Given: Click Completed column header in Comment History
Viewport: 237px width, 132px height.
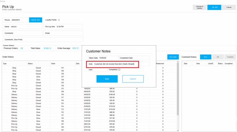Looking at the screenshot, I should (x=228, y=64).
